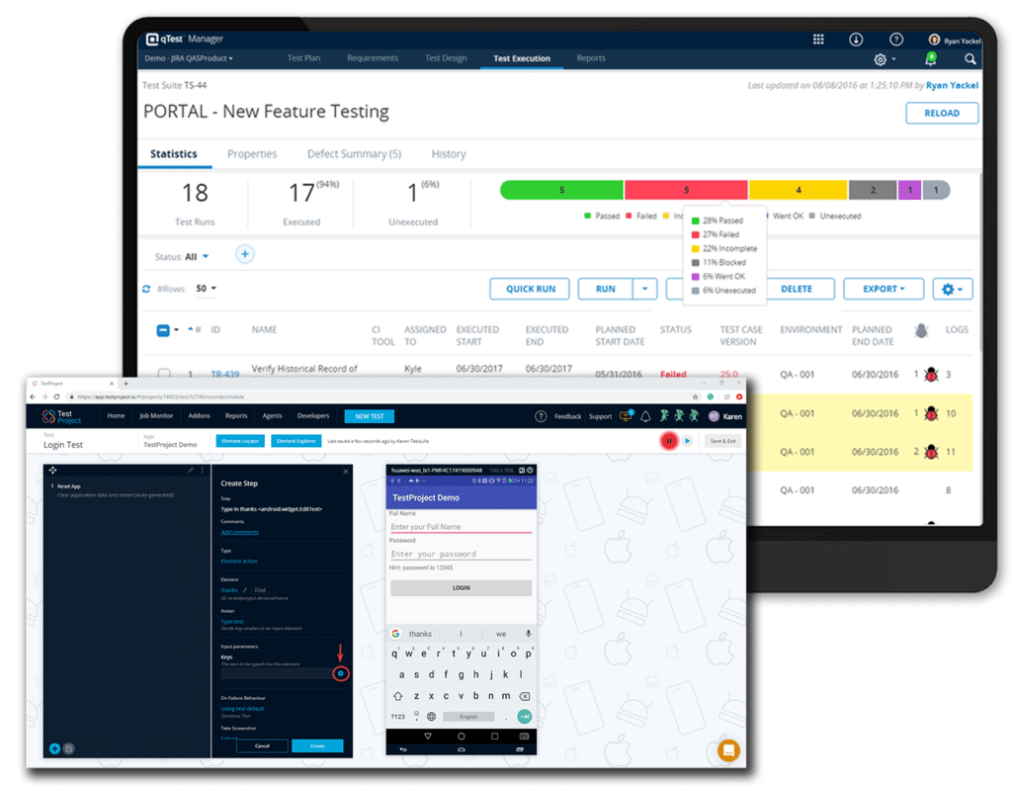
Task: Tap the green enter key on the keyboard
Action: (525, 716)
